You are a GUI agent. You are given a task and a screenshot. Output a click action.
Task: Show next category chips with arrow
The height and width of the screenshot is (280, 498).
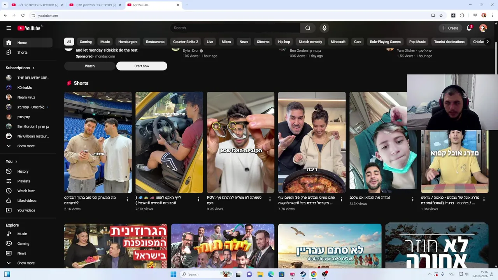tap(487, 42)
